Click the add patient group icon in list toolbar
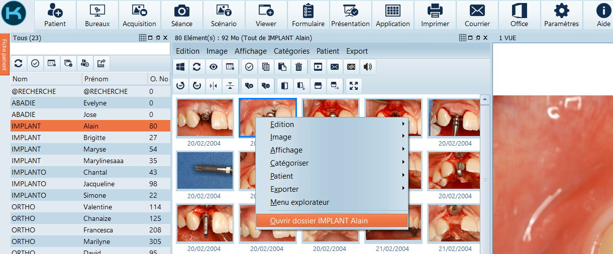The image size is (613, 254). pyautogui.click(x=85, y=63)
